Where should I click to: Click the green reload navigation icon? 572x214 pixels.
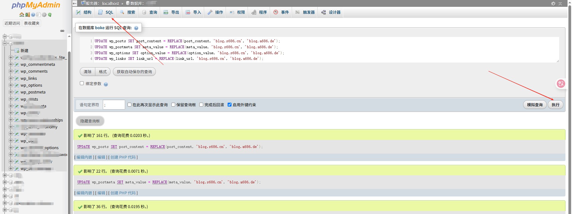50,15
